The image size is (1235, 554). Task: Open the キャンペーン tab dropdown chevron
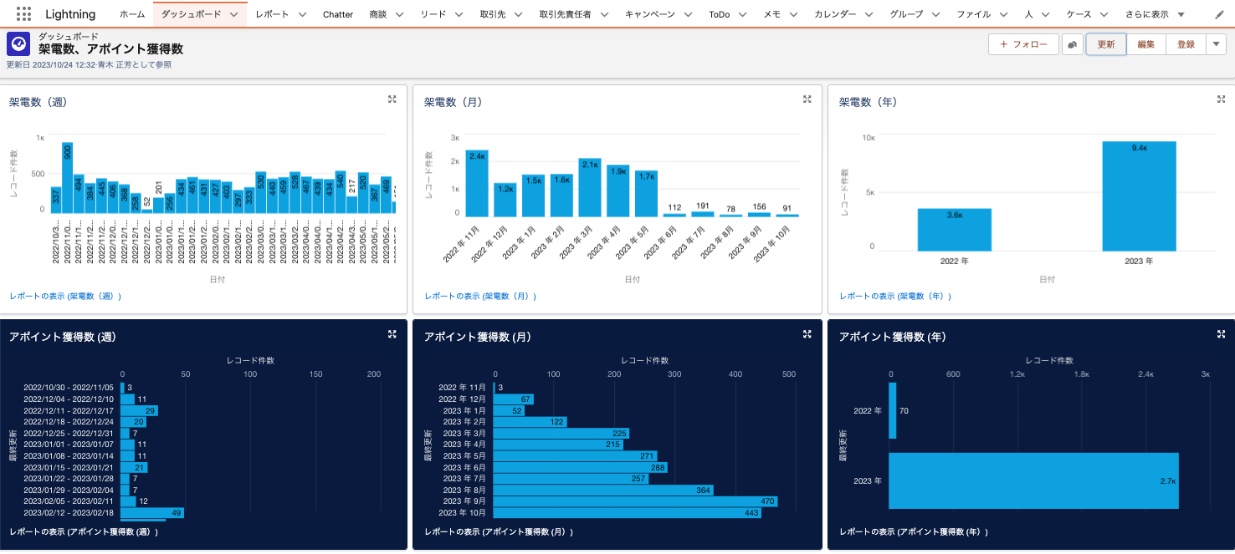(688, 15)
